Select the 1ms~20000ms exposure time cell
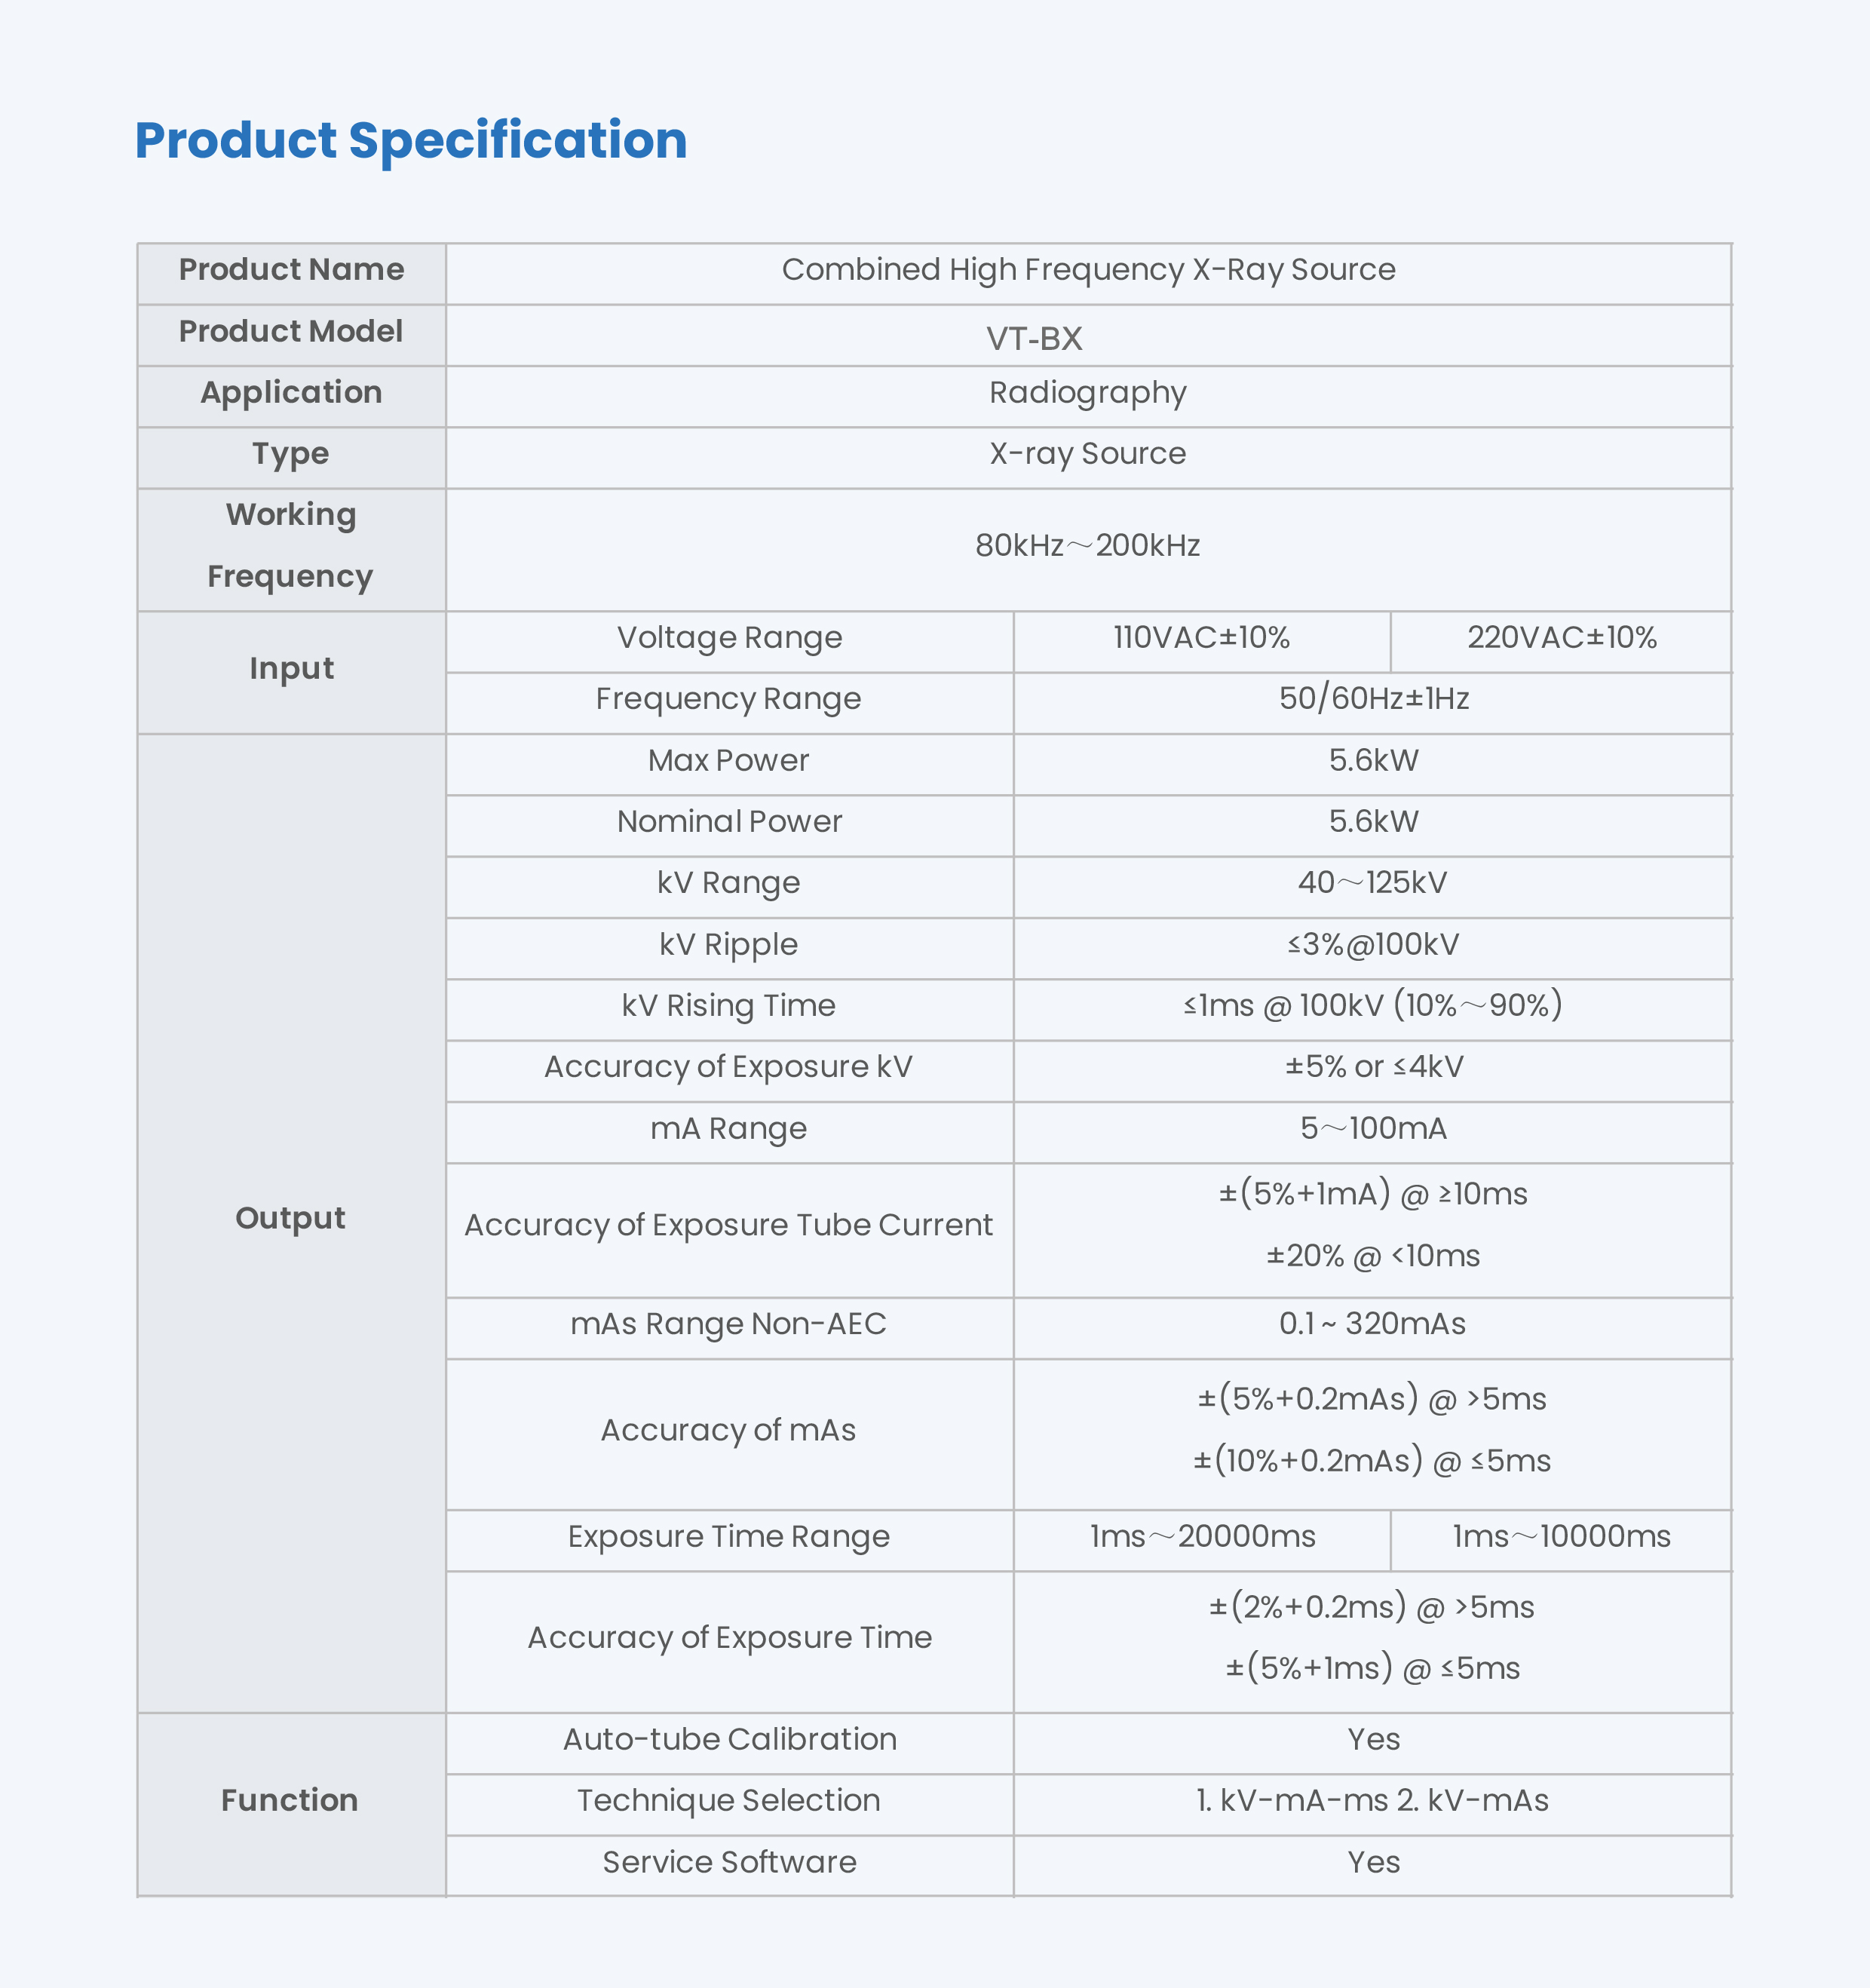Screen dimensions: 1870x1988 (1202, 1537)
